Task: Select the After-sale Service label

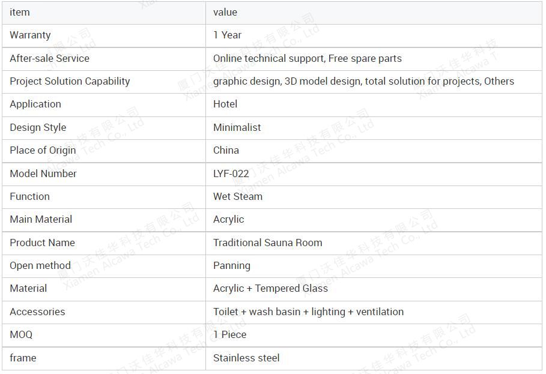Action: pos(49,58)
